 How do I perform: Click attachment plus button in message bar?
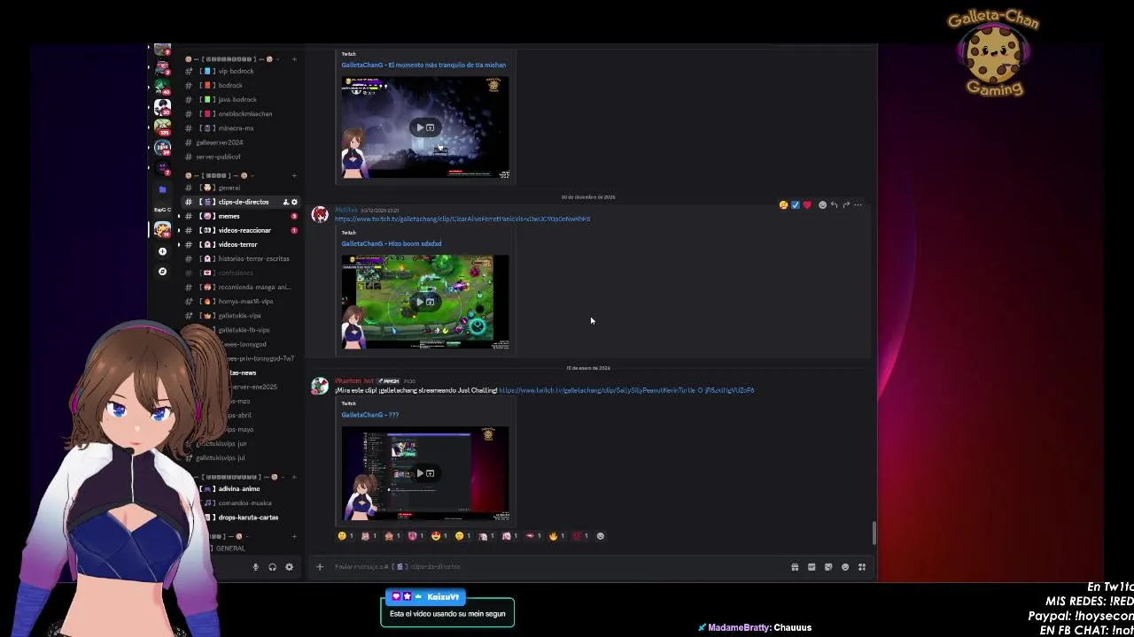tap(320, 566)
